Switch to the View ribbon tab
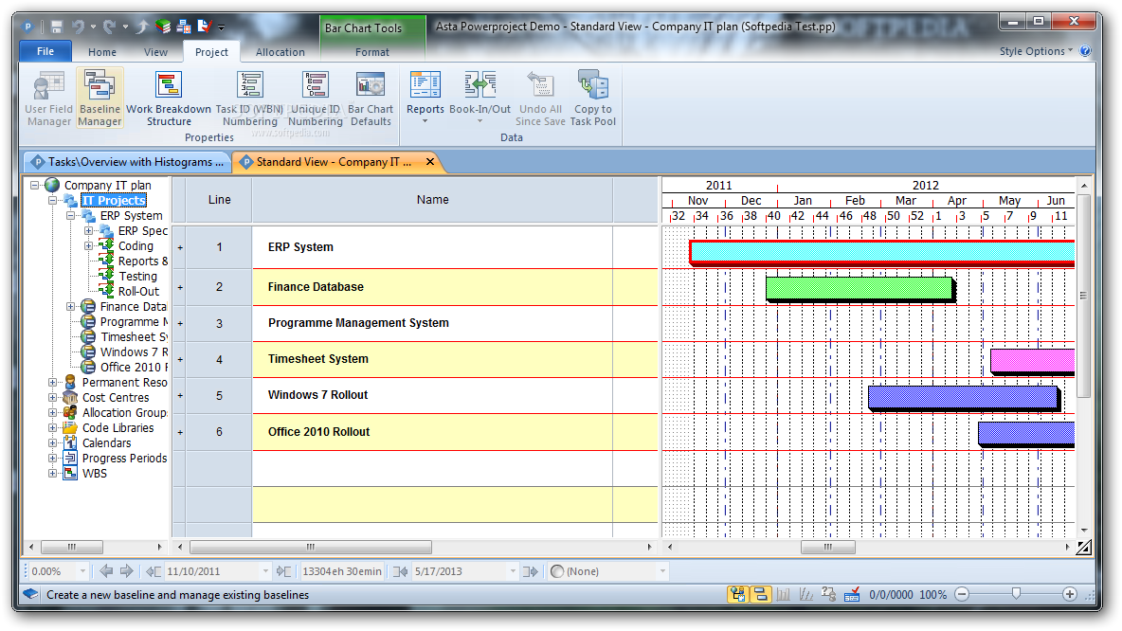Screen dimensions: 1122x631 pos(155,52)
